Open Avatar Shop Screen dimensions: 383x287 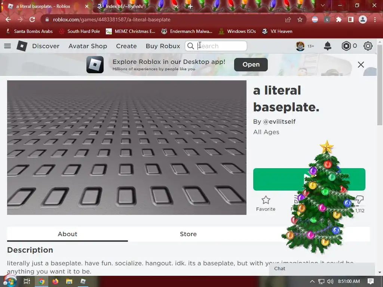[x=88, y=46]
